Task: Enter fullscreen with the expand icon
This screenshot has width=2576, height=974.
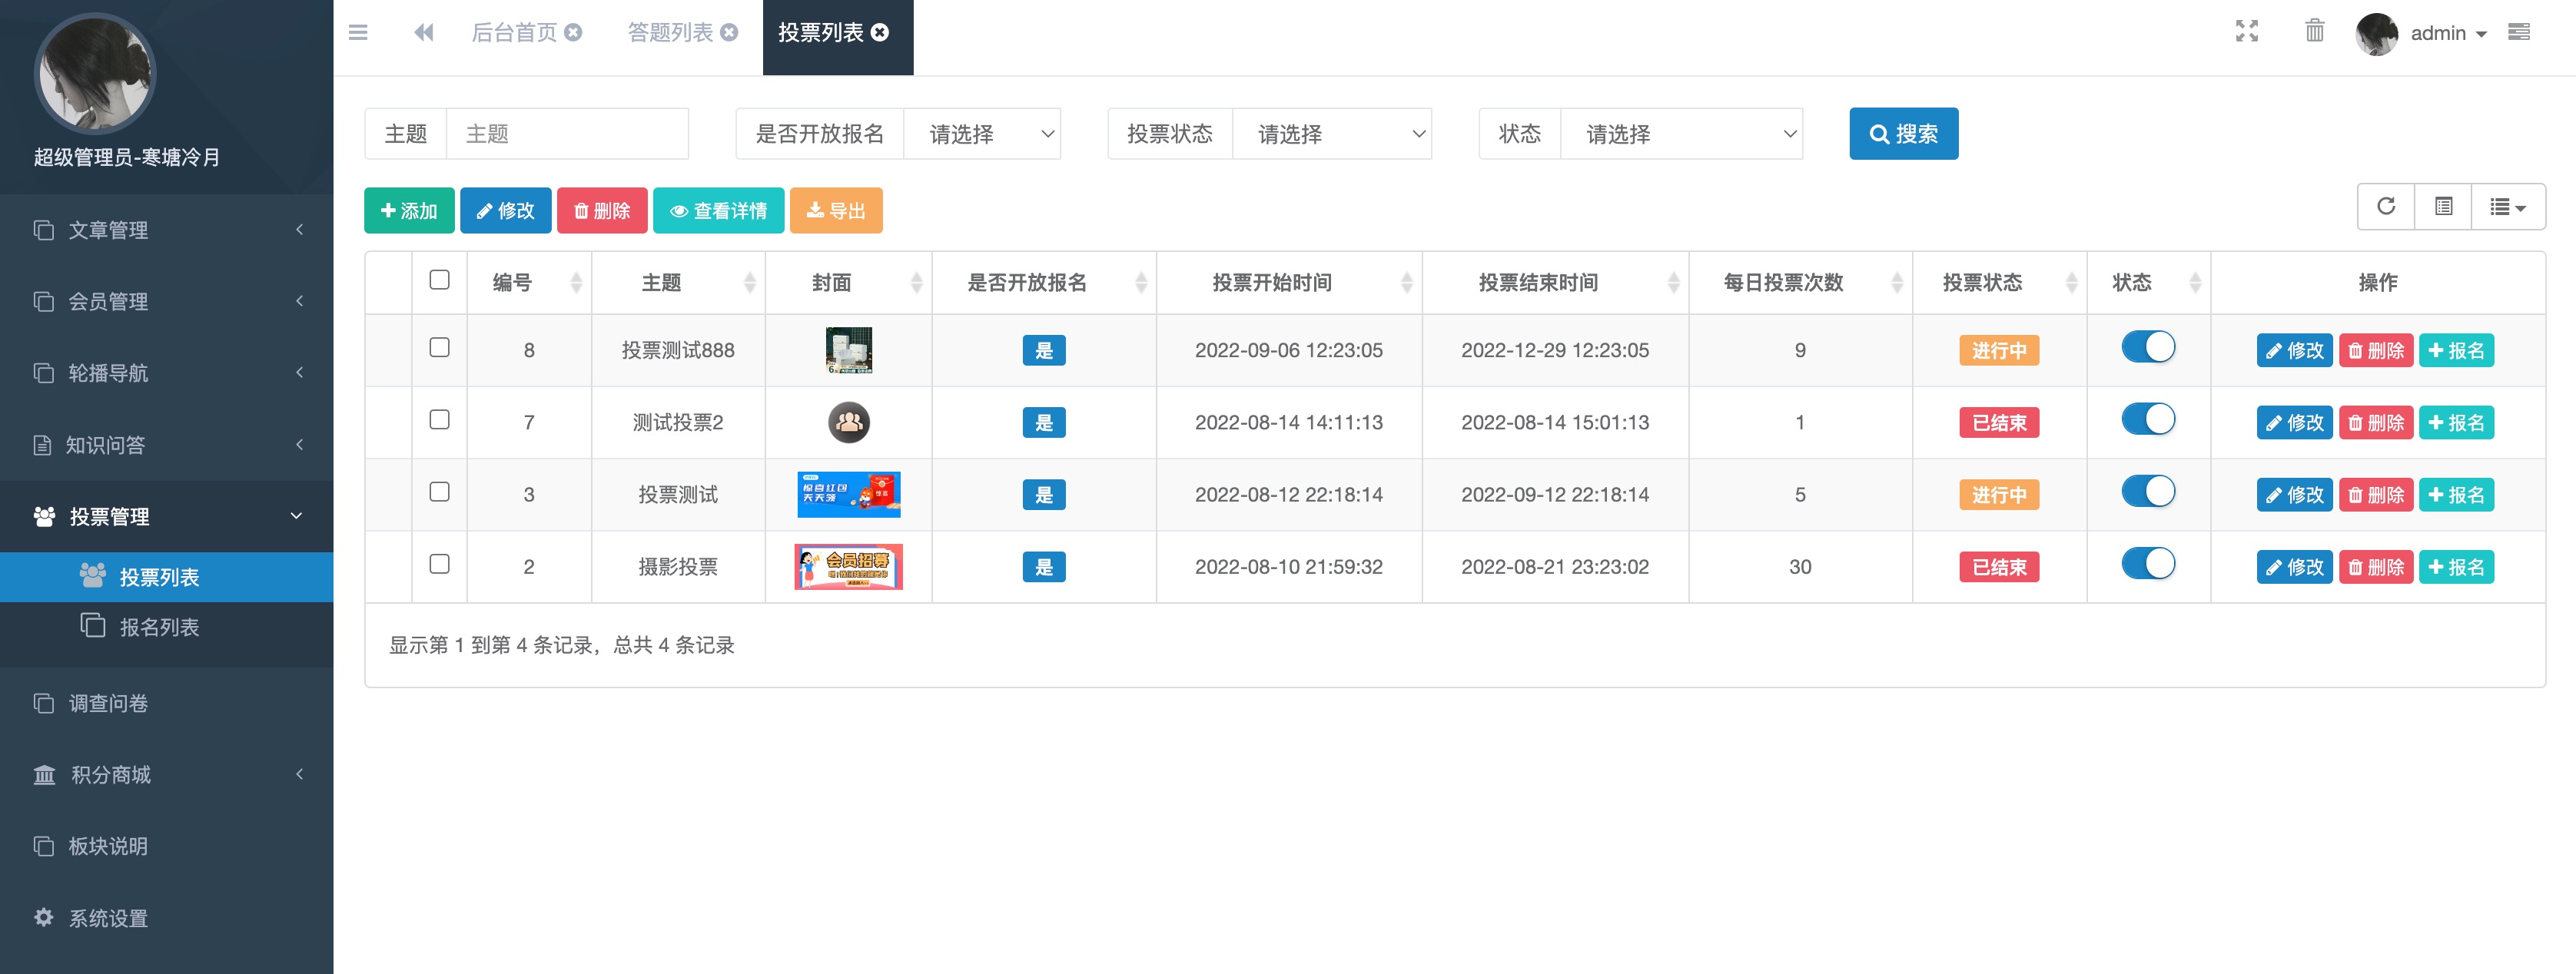Action: tap(2247, 31)
